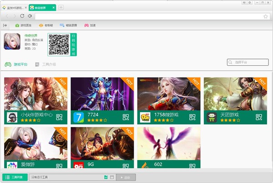Bookmark page with the star icon
Image resolution: width=273 pixels, height=183 pixels.
point(265,16)
